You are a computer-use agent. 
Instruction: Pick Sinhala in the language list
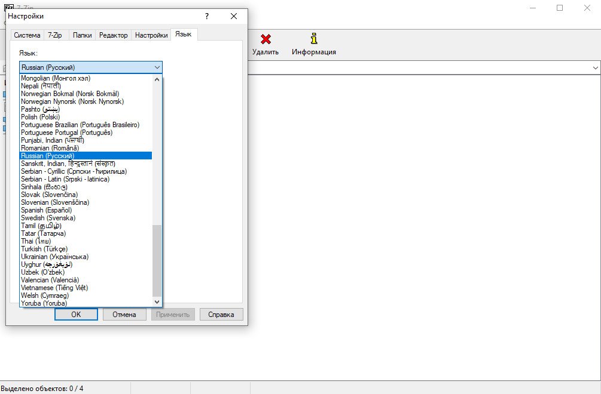86,187
